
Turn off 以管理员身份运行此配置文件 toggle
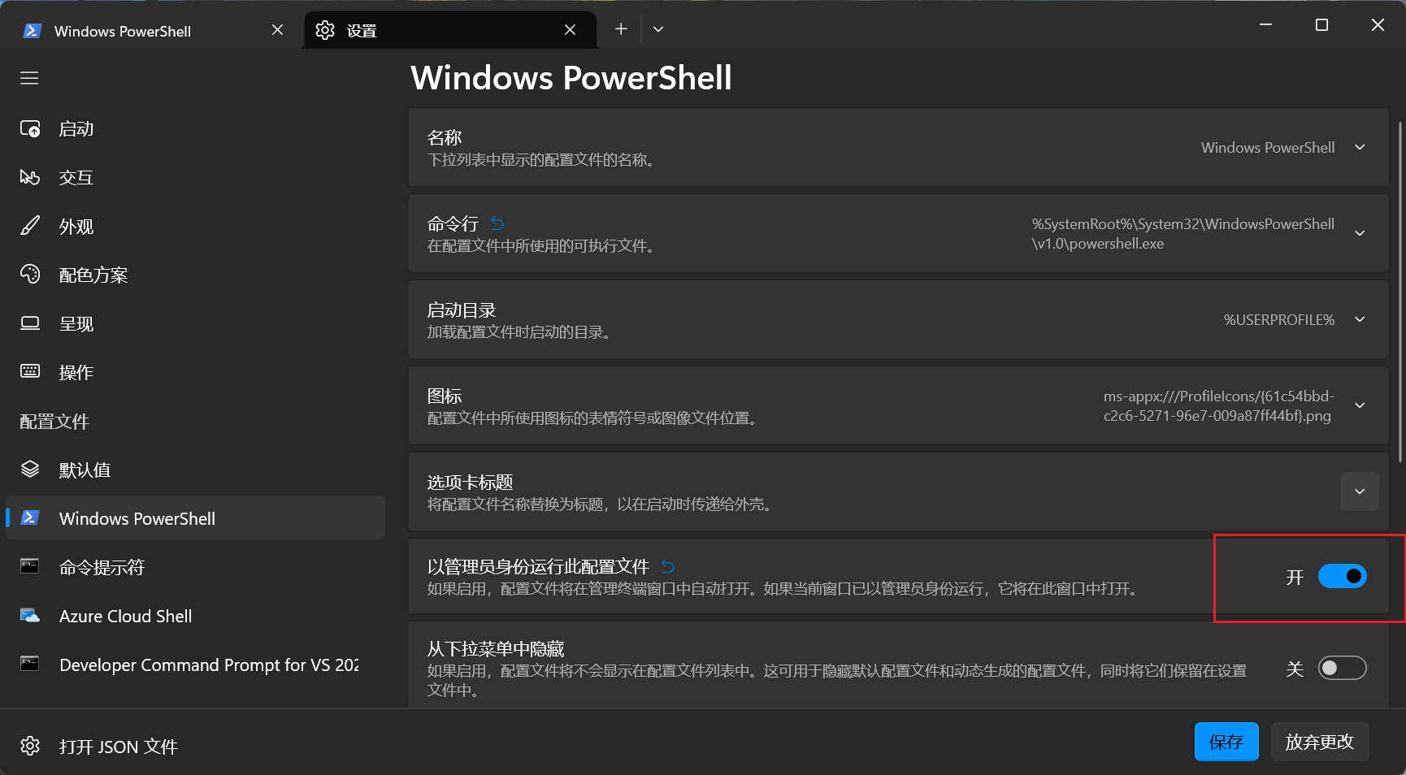pyautogui.click(x=1343, y=576)
